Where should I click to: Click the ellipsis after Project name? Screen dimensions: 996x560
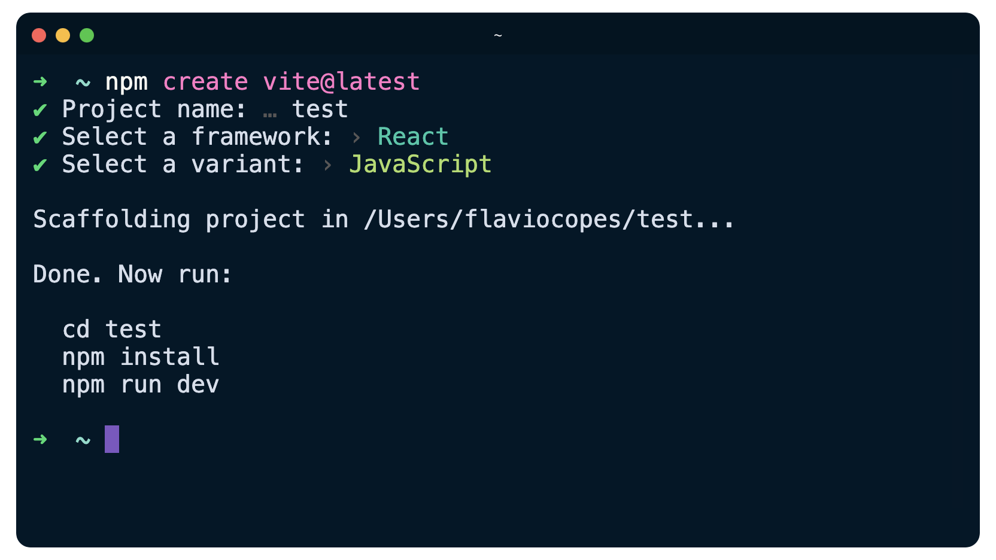pyautogui.click(x=270, y=112)
